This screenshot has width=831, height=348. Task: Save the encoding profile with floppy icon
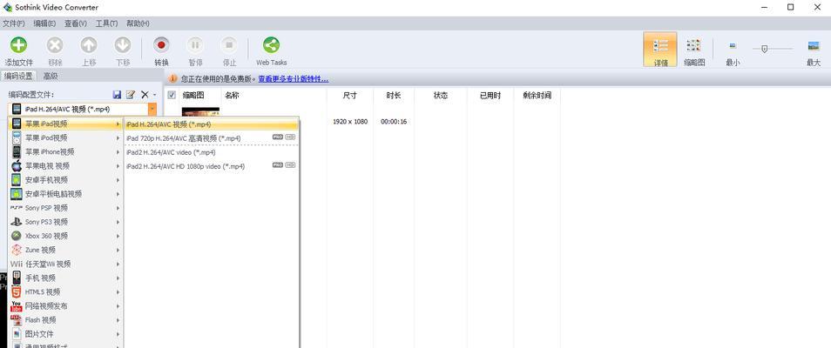[117, 94]
